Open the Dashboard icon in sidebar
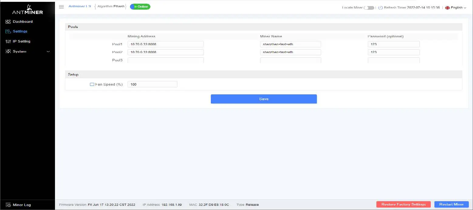Screen dimensions: 473x210 (x=8, y=22)
